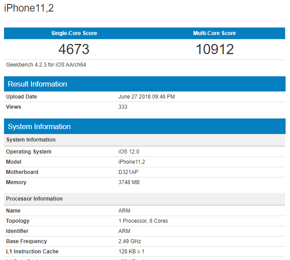Select the single-core score value 4673
This screenshot has height=260, width=290.
(74, 49)
